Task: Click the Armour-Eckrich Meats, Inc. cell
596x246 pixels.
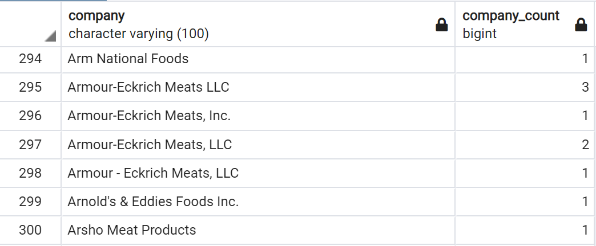Action: pyautogui.click(x=257, y=116)
